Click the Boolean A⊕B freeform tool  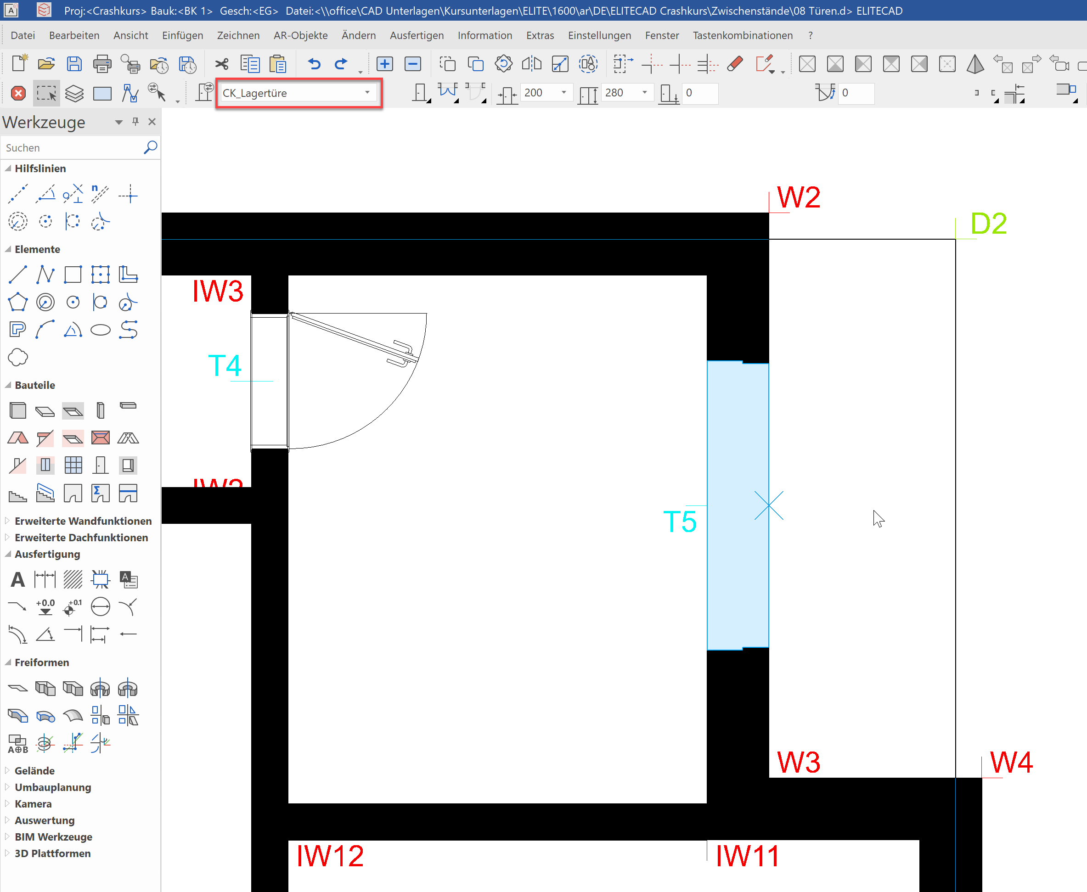click(x=18, y=744)
